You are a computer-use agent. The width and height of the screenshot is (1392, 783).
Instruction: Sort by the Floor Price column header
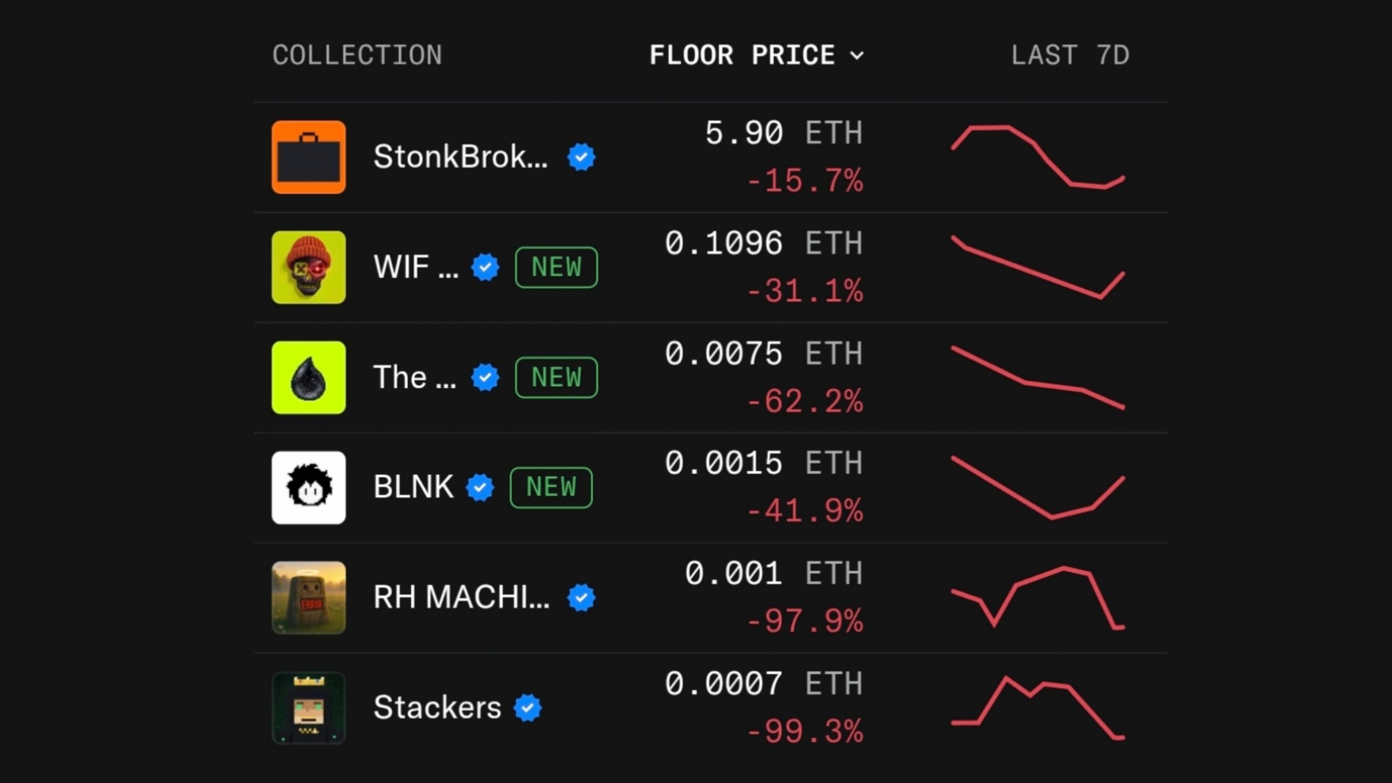756,55
